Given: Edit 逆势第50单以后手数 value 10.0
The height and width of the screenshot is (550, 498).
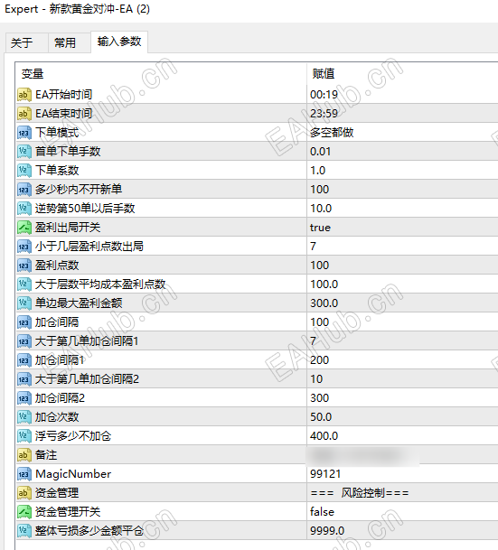Looking at the screenshot, I should pyautogui.click(x=321, y=208).
